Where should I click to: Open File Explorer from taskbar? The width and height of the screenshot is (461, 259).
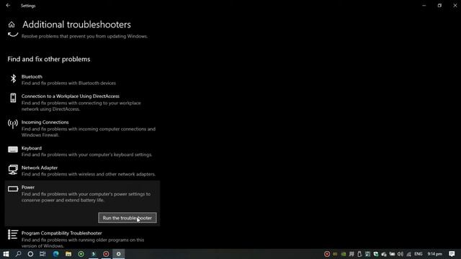(x=68, y=254)
